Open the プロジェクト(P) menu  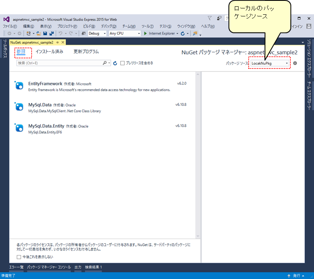[67, 26]
